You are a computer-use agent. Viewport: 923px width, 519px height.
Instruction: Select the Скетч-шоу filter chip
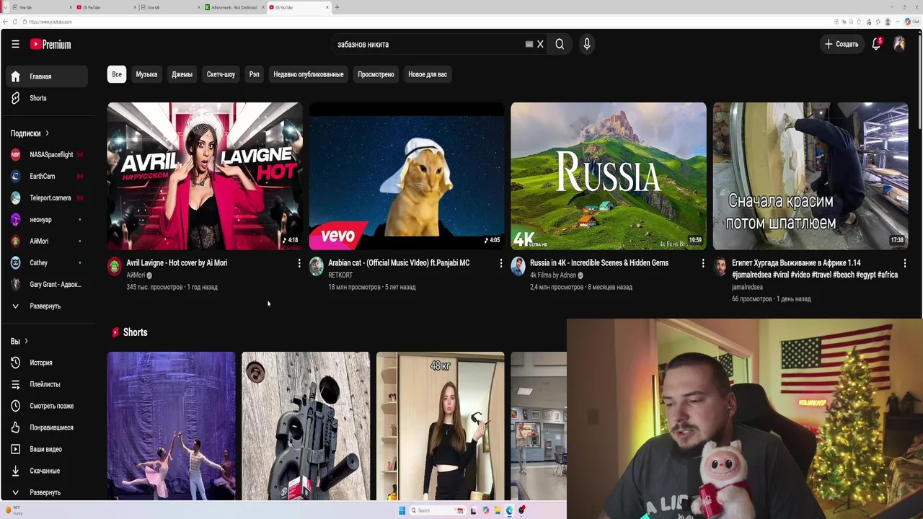coord(221,74)
